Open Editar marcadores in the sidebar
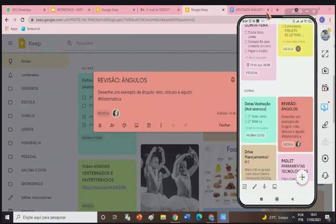Viewport: 336px width, 224px height. pyautogui.click(x=35, y=198)
